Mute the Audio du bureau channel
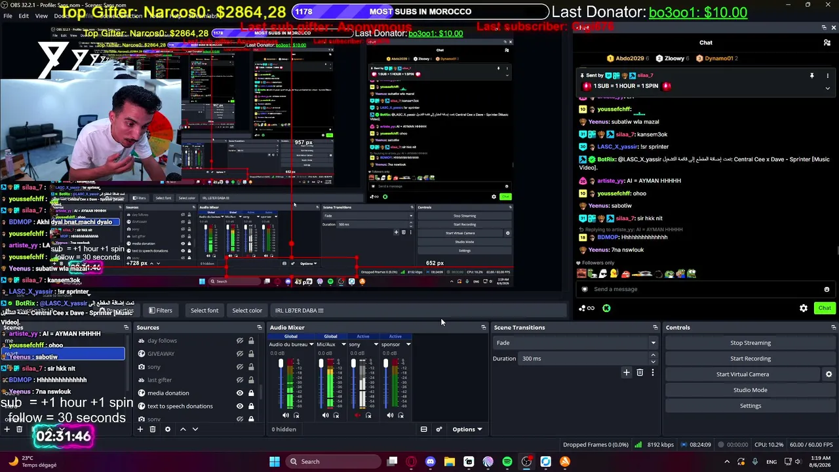839x472 pixels. point(285,415)
